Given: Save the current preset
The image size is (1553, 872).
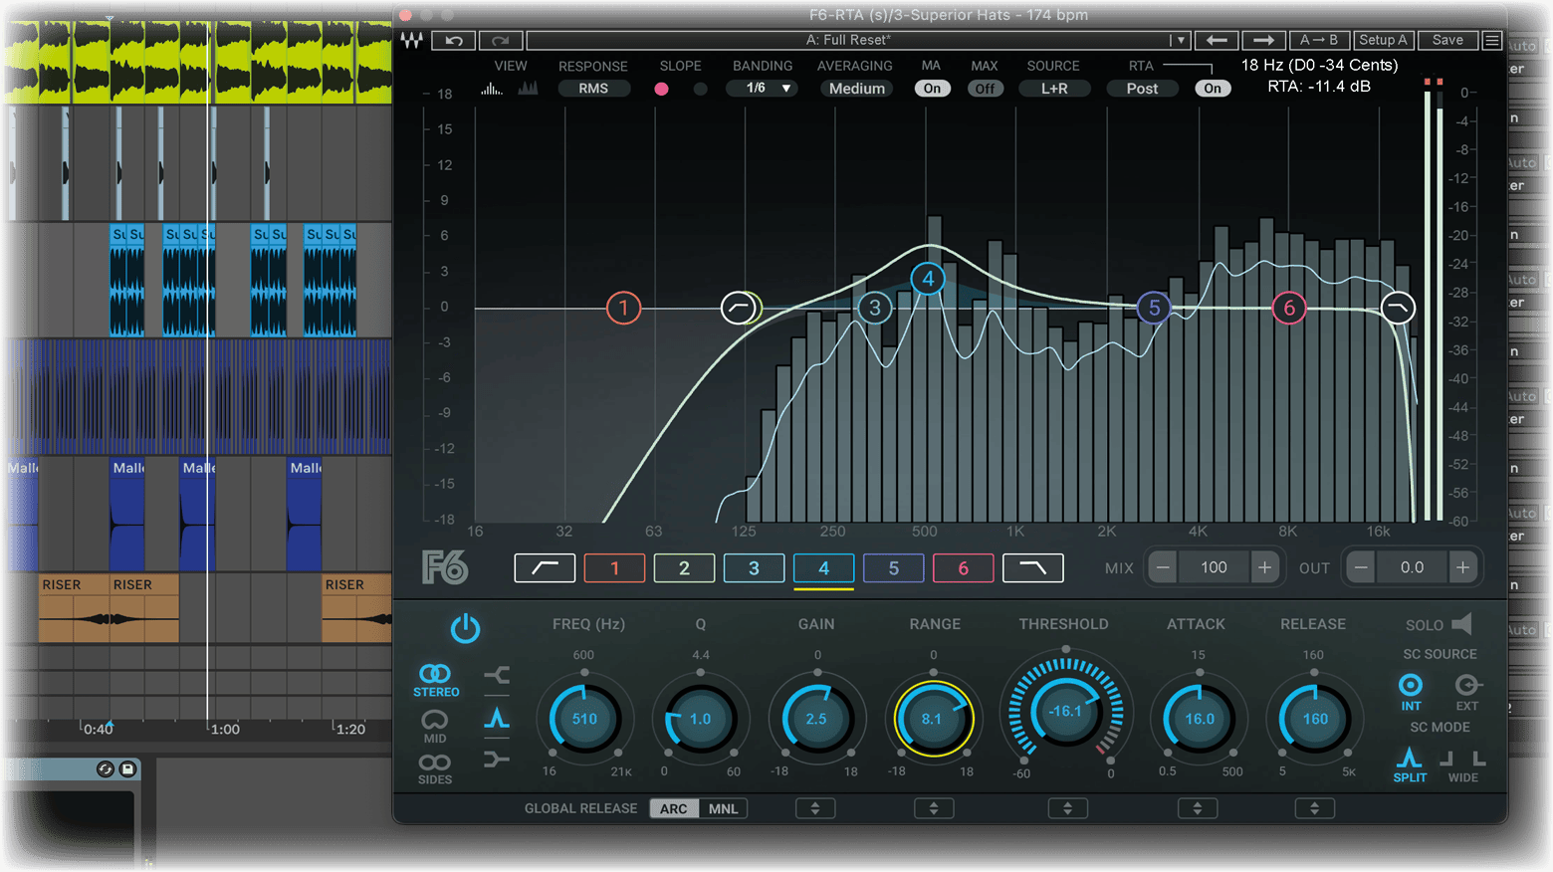Looking at the screenshot, I should [x=1447, y=40].
